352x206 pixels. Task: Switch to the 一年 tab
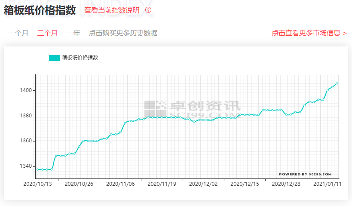73,33
